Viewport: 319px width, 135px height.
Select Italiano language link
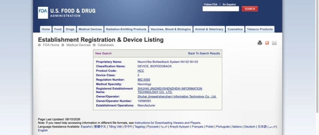point(237,127)
